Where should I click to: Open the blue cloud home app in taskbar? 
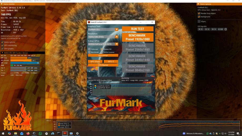coord(53,134)
